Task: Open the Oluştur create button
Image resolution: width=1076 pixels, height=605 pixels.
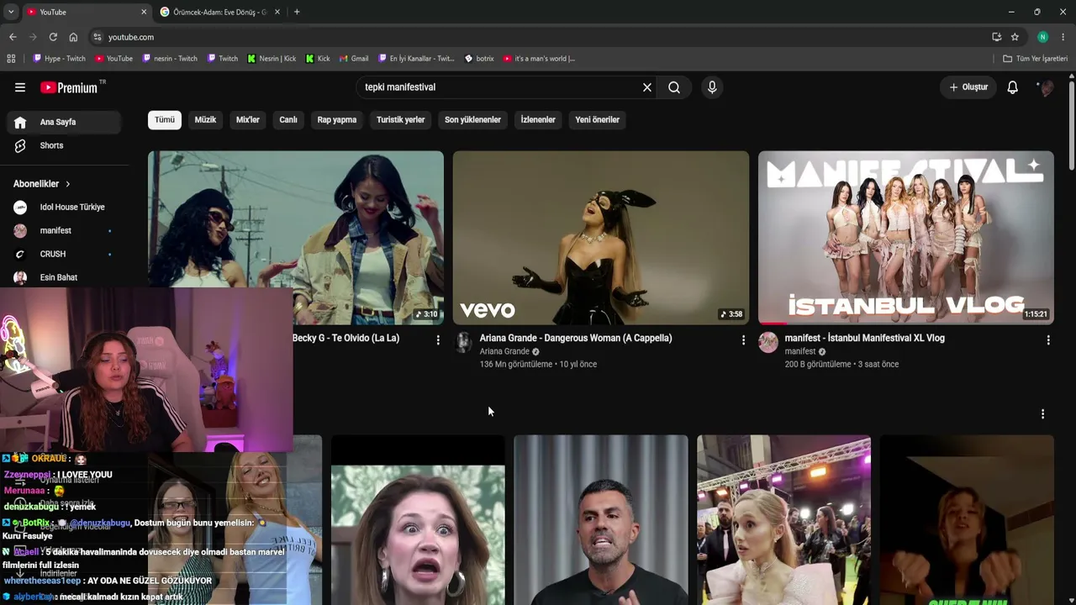Action: click(968, 87)
